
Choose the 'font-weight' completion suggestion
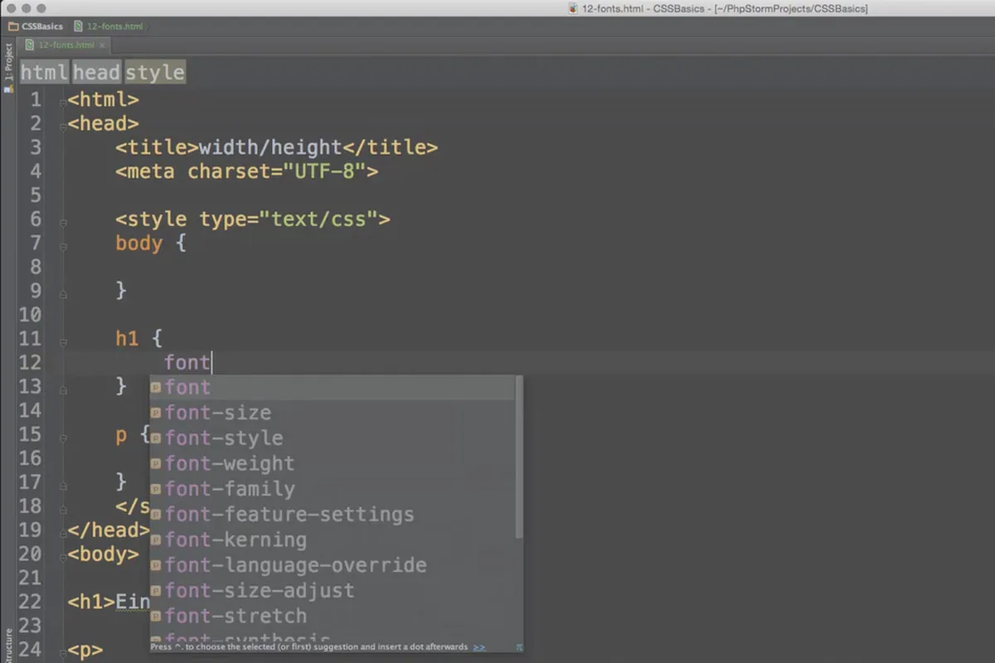332,463
